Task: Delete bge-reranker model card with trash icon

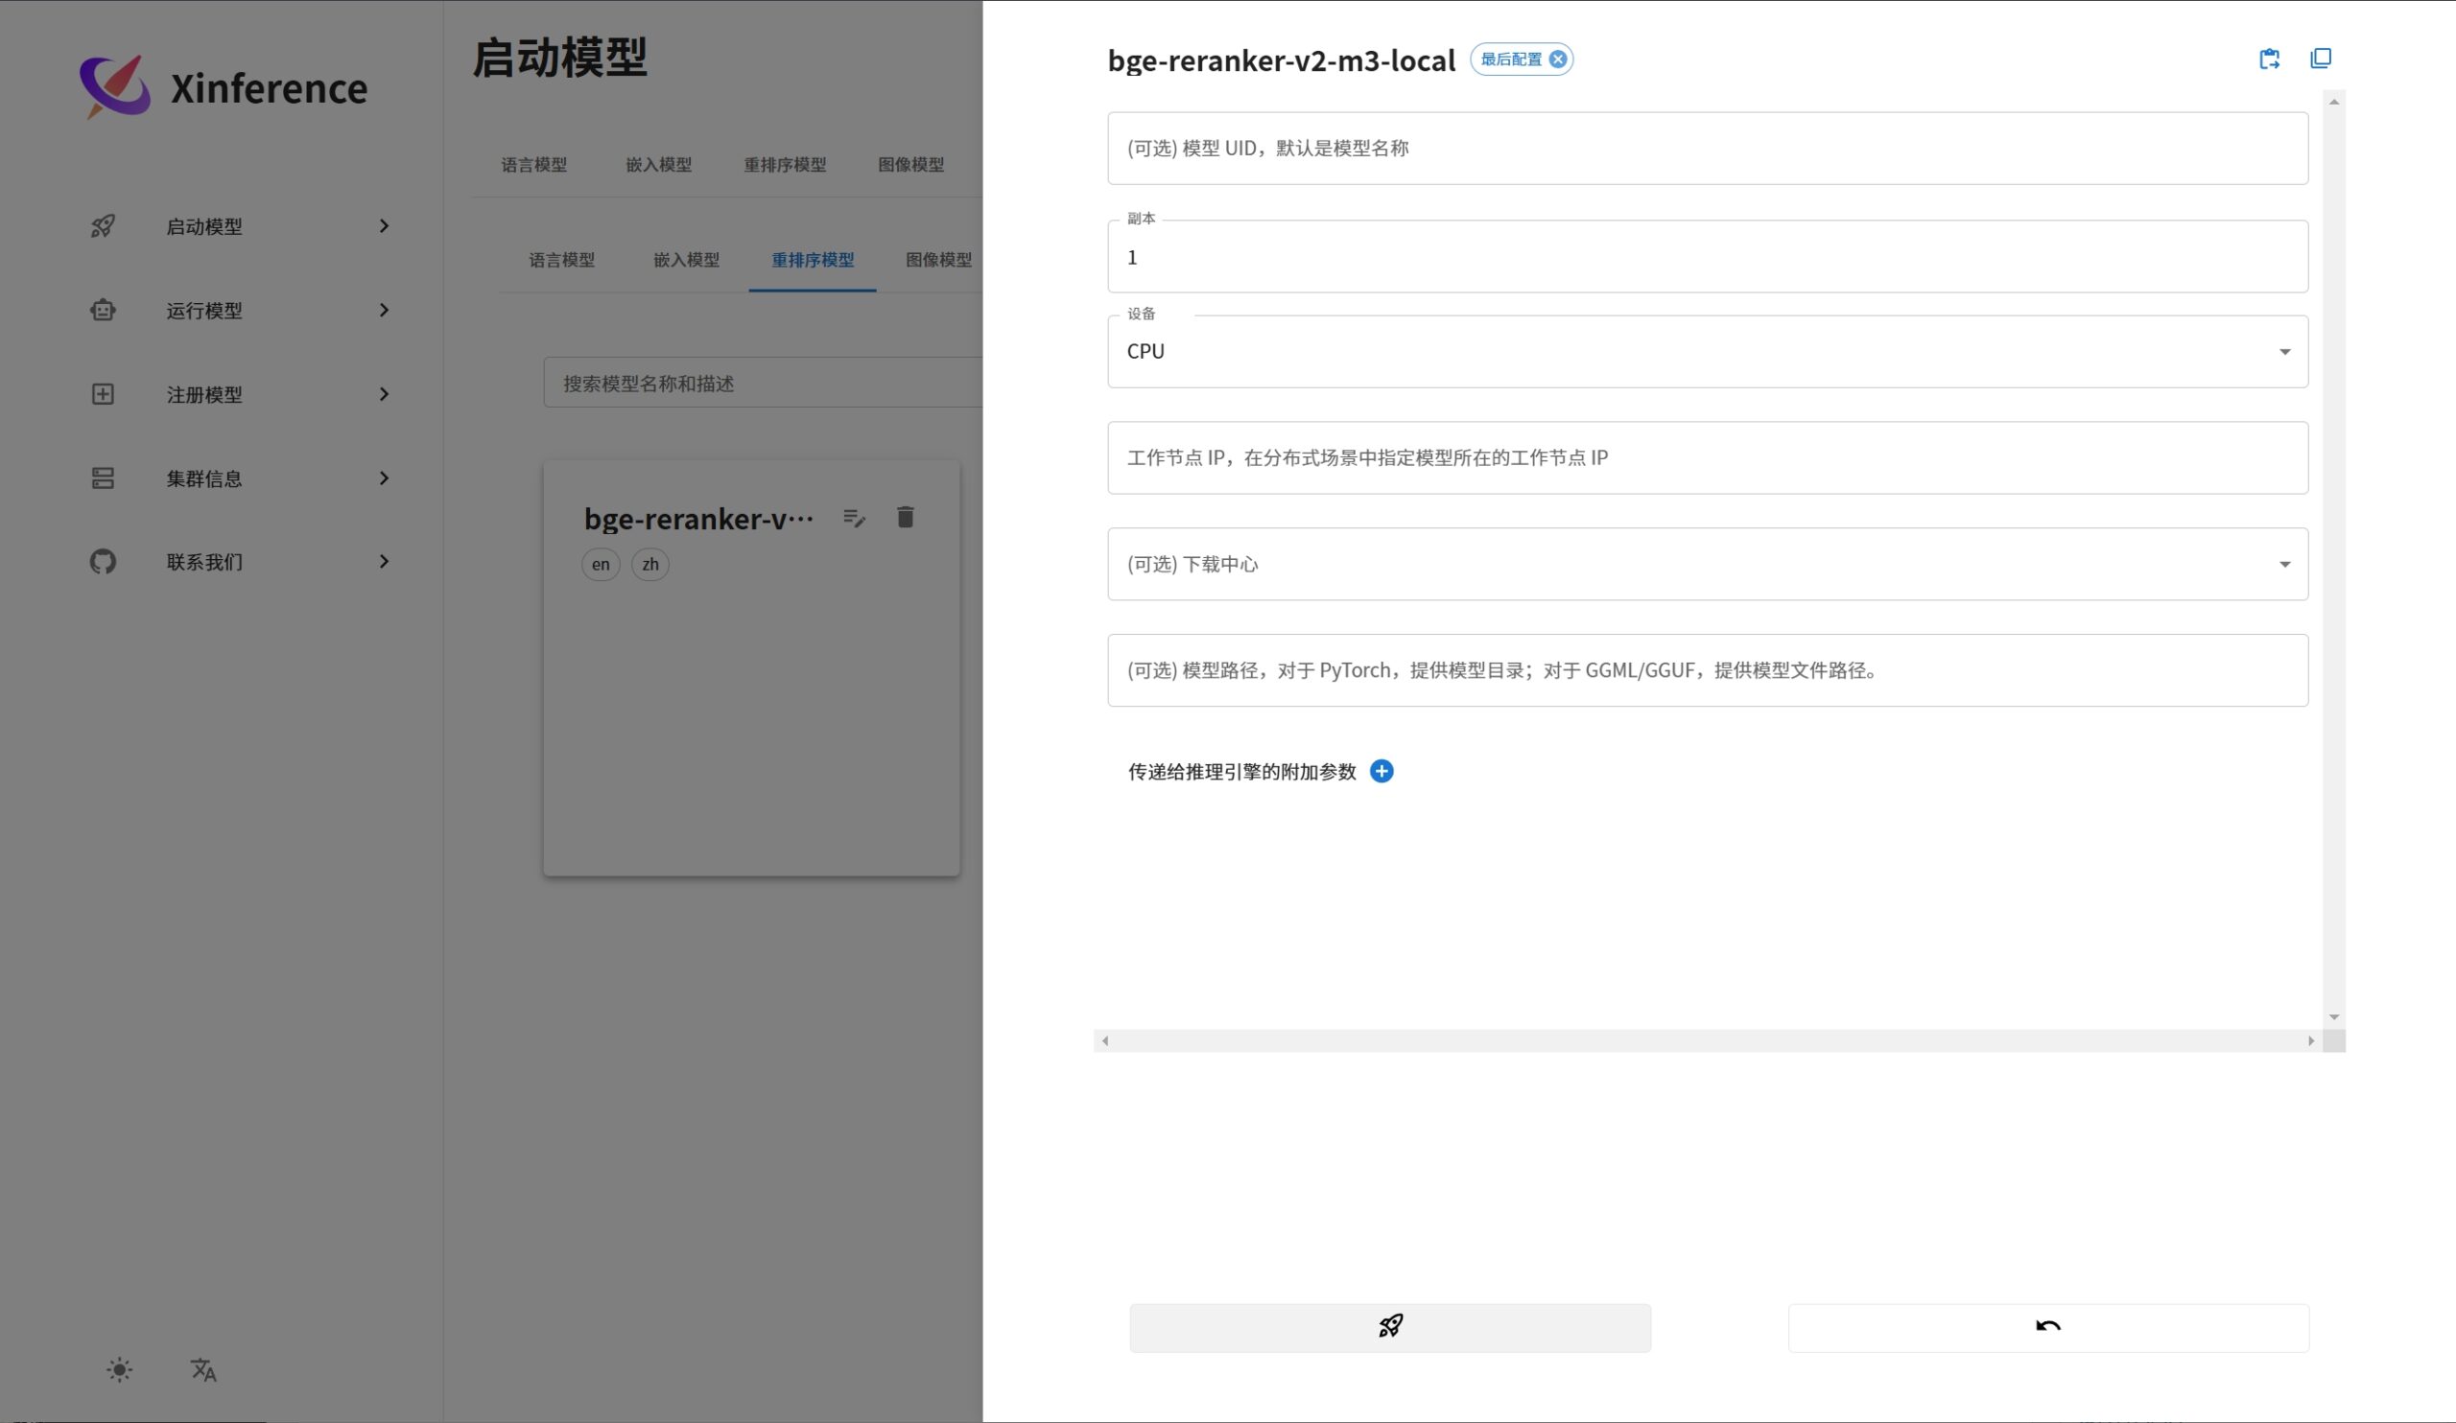Action: point(906,517)
